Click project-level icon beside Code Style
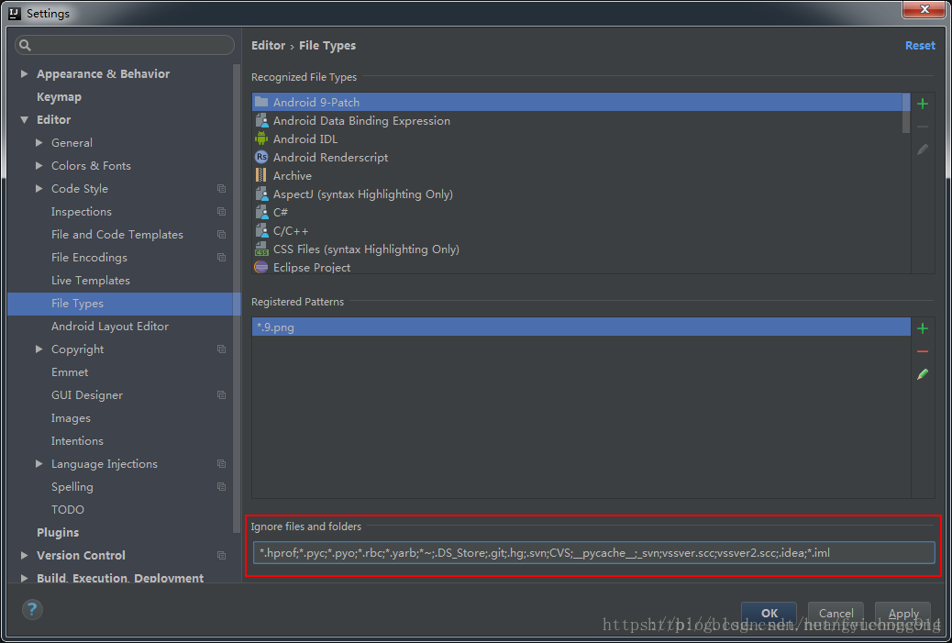This screenshot has width=952, height=643. pos(222,189)
